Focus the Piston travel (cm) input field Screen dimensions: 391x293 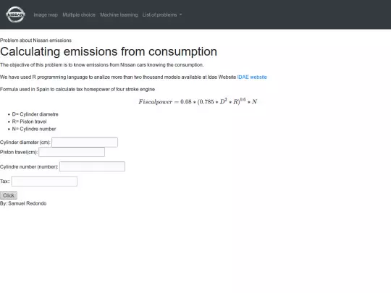(x=72, y=152)
